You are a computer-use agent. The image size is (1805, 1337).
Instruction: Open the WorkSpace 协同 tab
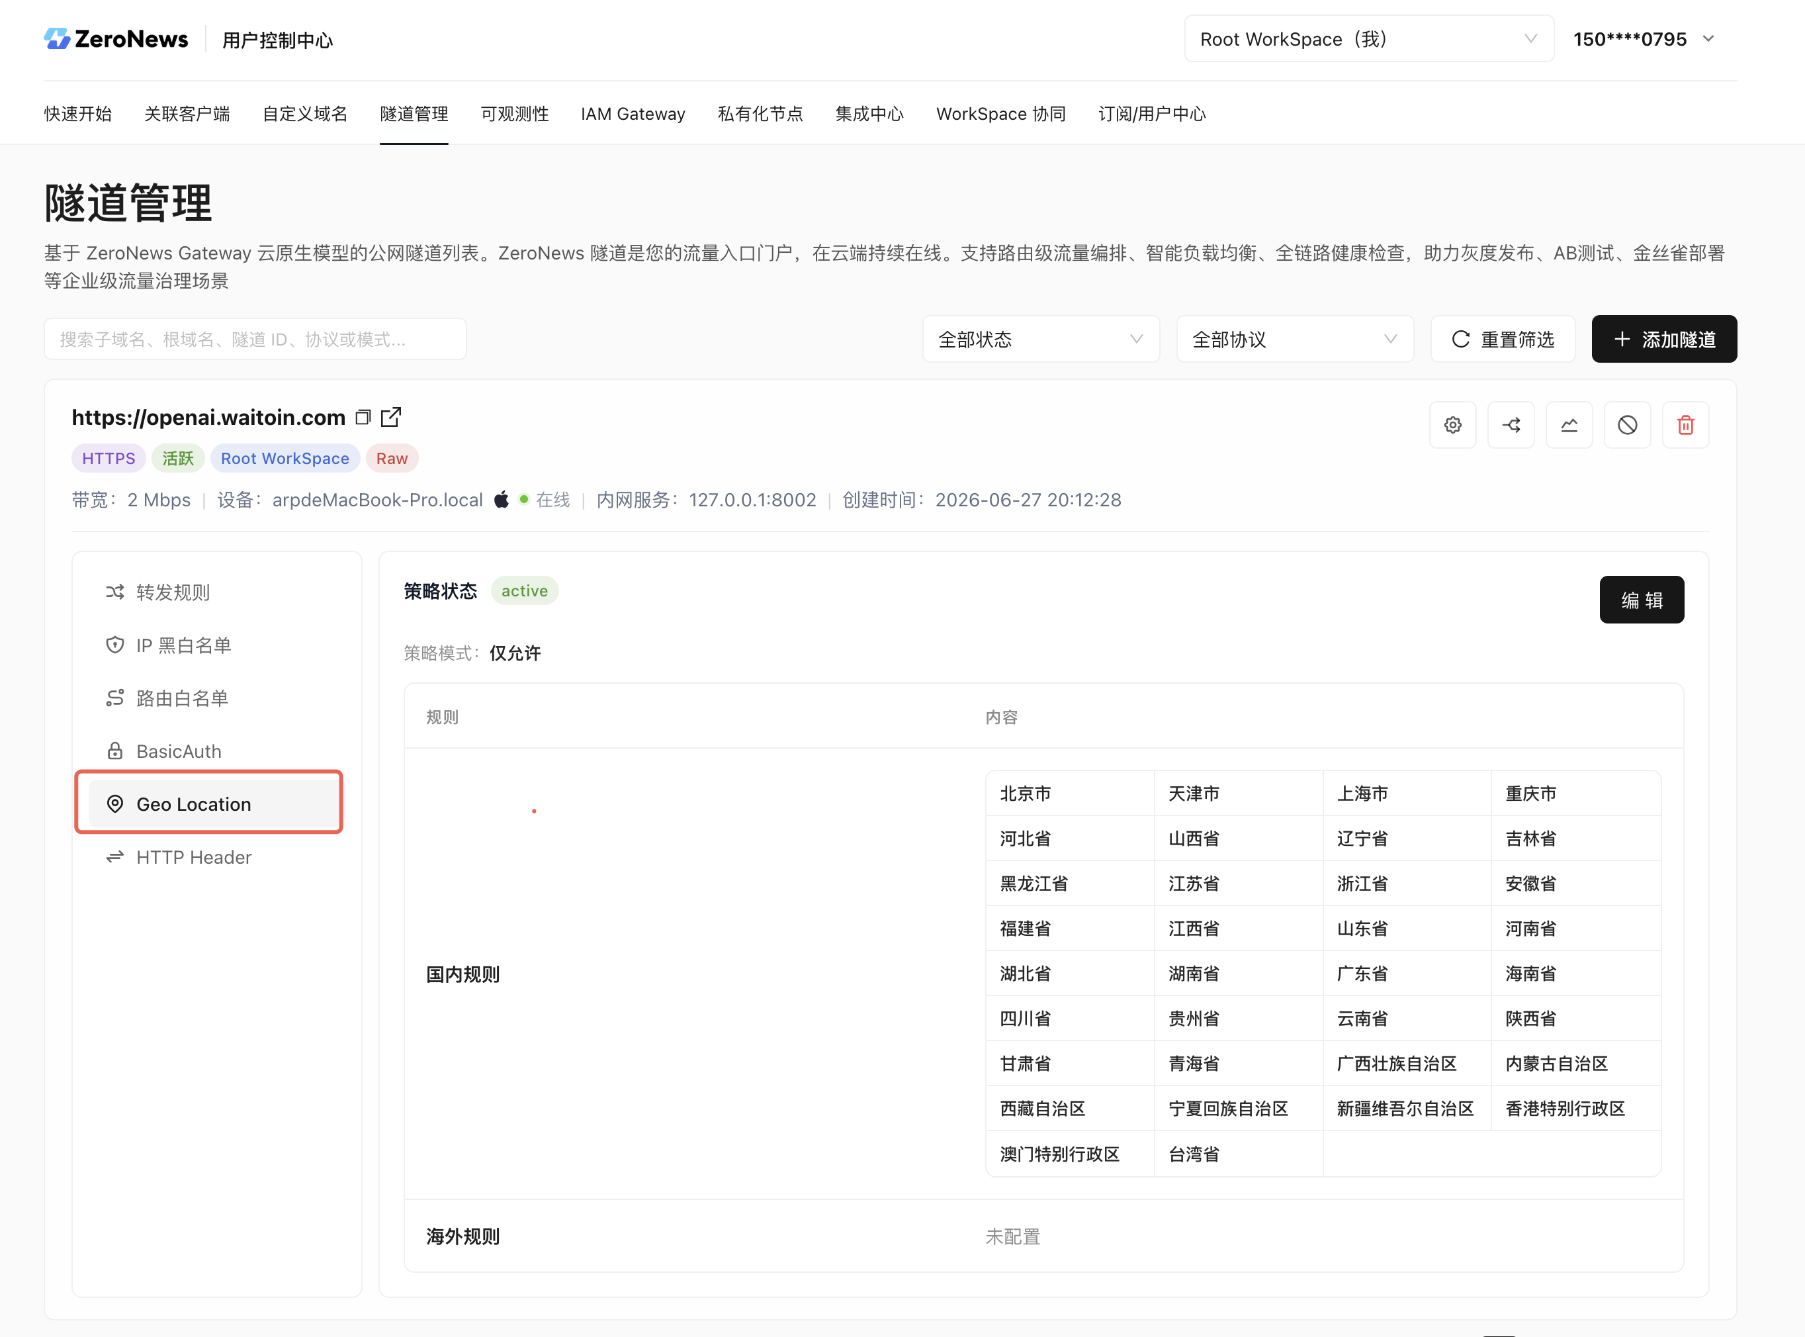pyautogui.click(x=1001, y=114)
